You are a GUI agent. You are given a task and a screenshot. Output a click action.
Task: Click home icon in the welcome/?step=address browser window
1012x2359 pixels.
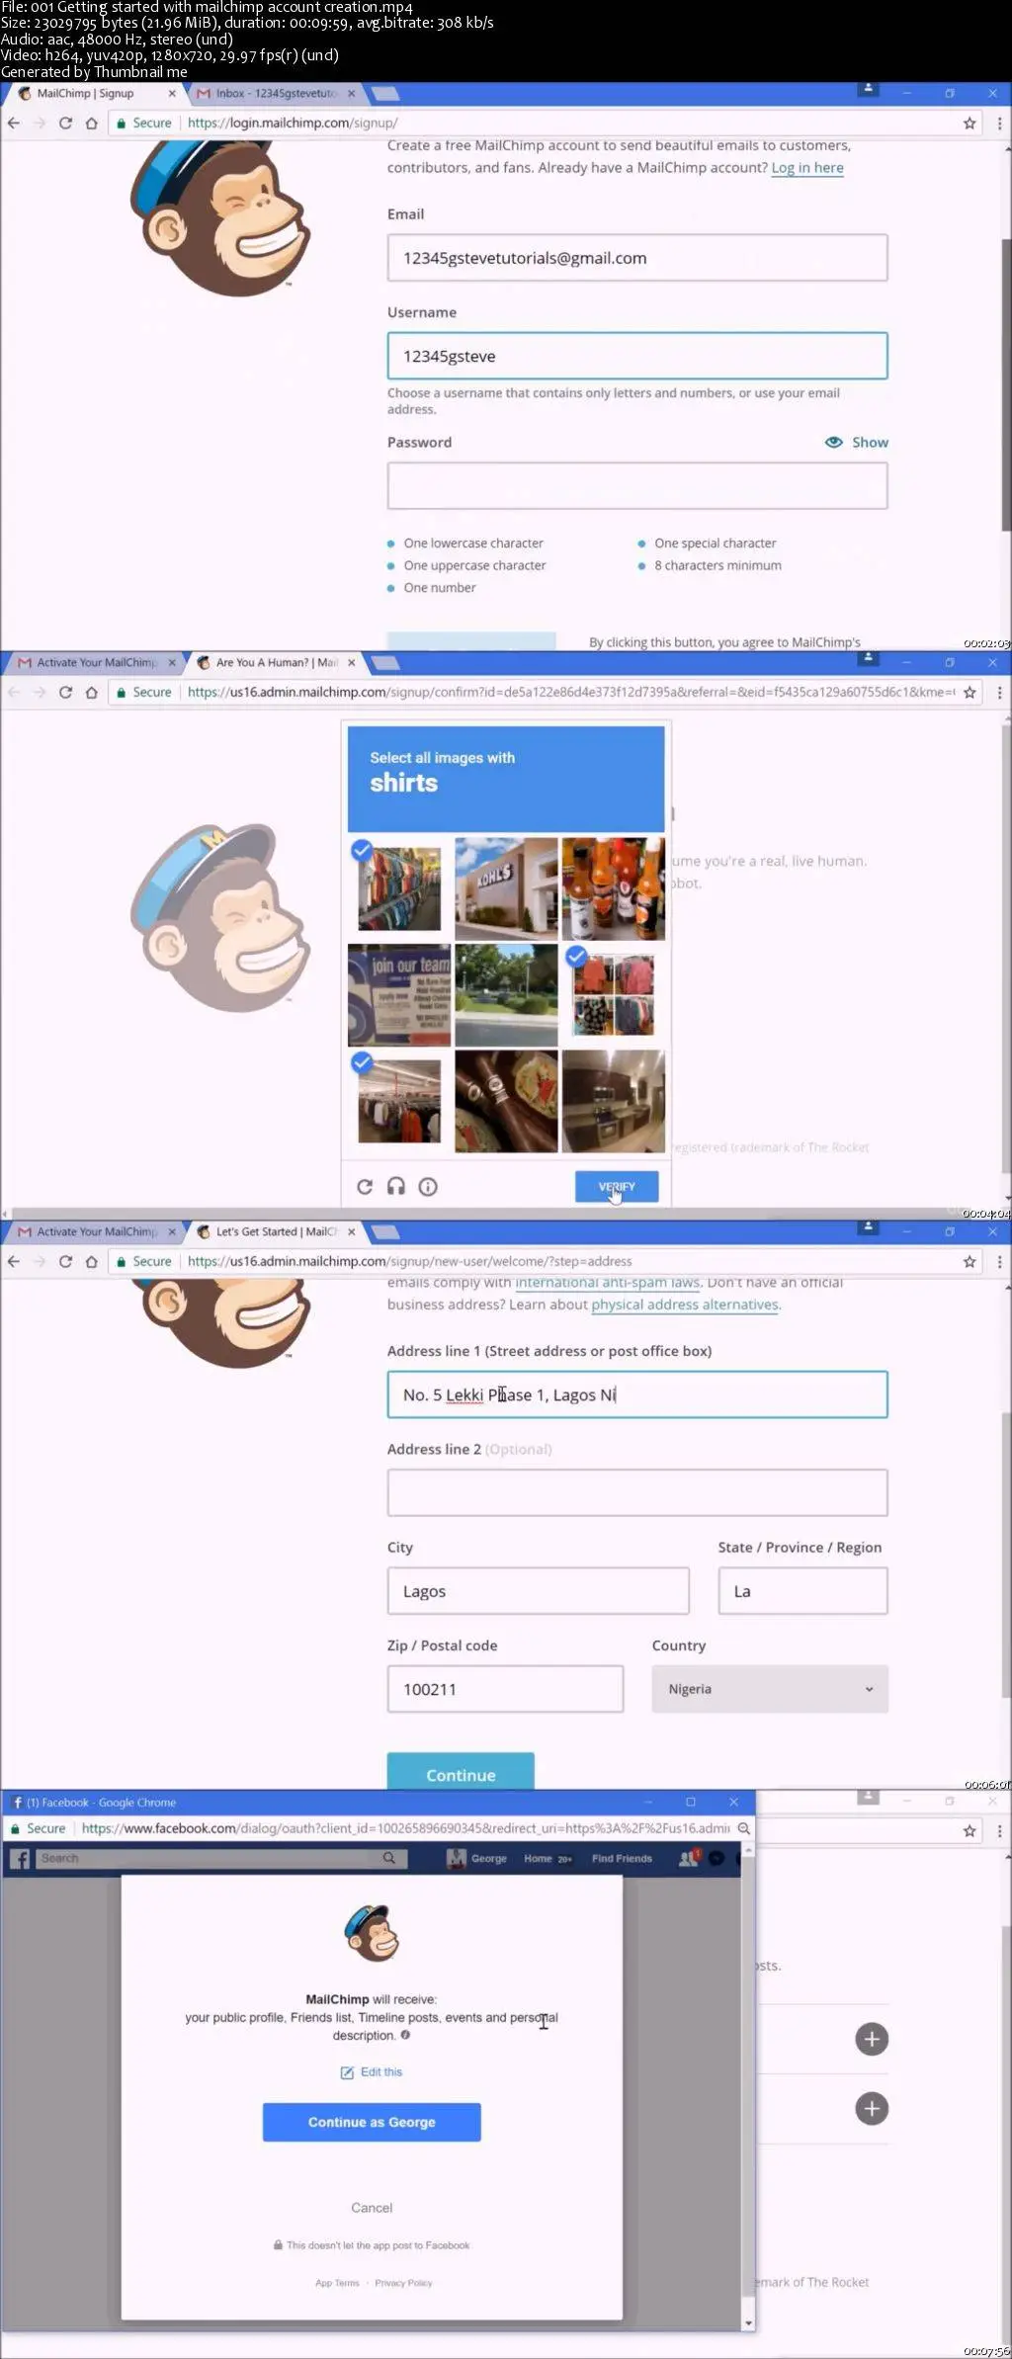(x=91, y=1262)
